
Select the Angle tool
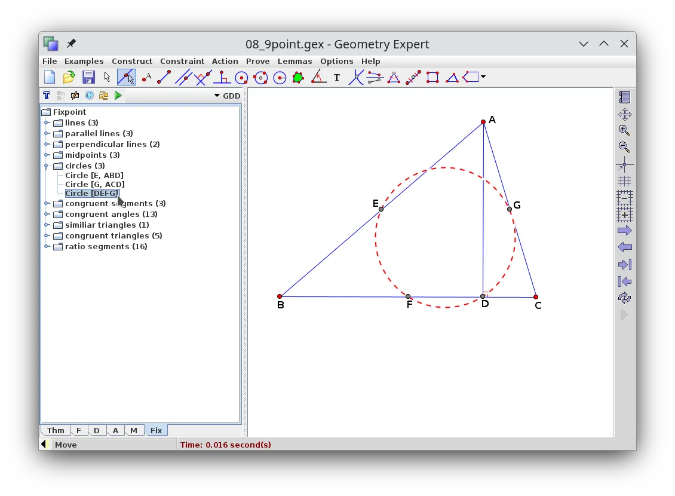click(318, 78)
